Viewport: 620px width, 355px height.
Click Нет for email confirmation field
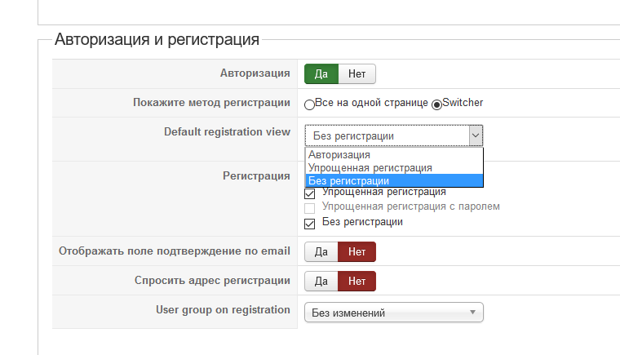(x=356, y=251)
